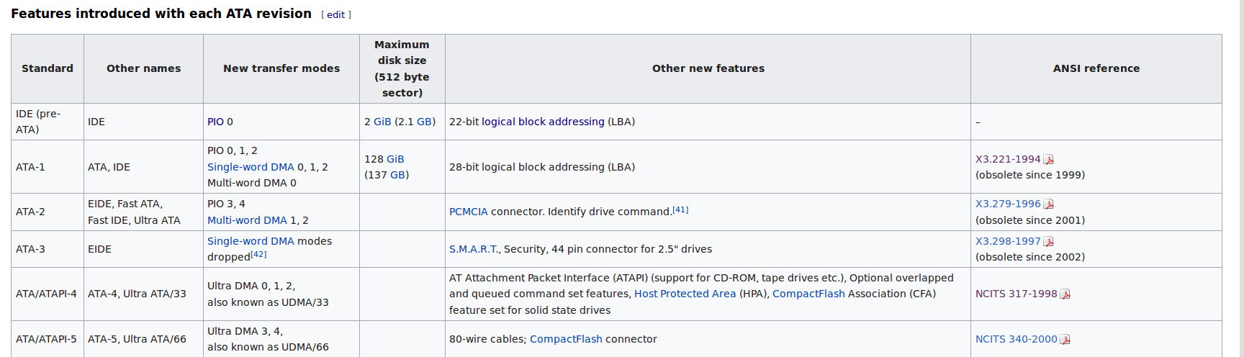The height and width of the screenshot is (357, 1244).
Task: Open the PIO link in the IDE row
Action: [x=215, y=122]
